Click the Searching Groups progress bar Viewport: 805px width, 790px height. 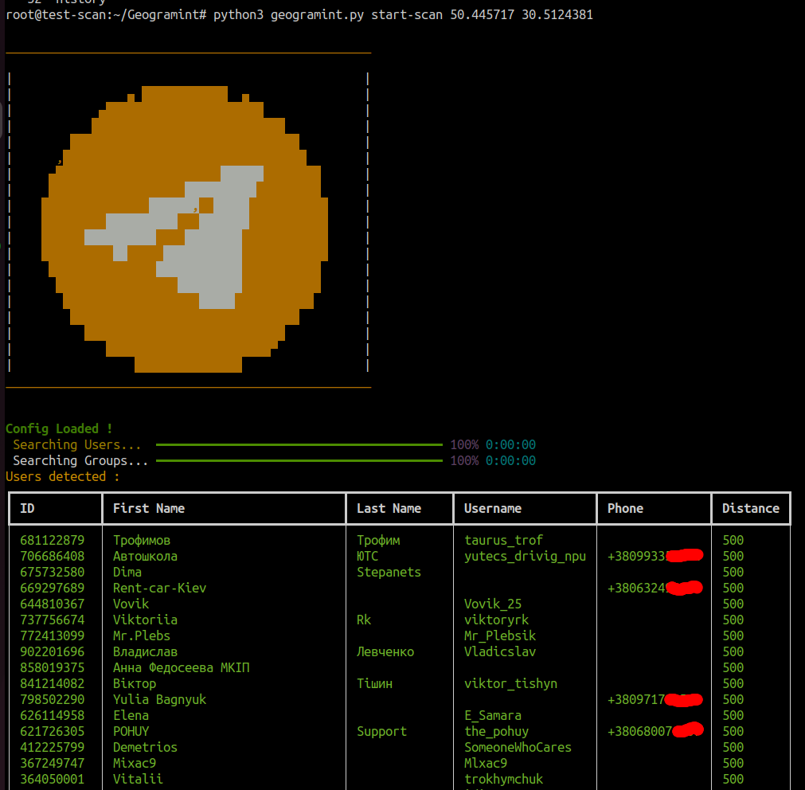pyautogui.click(x=299, y=460)
